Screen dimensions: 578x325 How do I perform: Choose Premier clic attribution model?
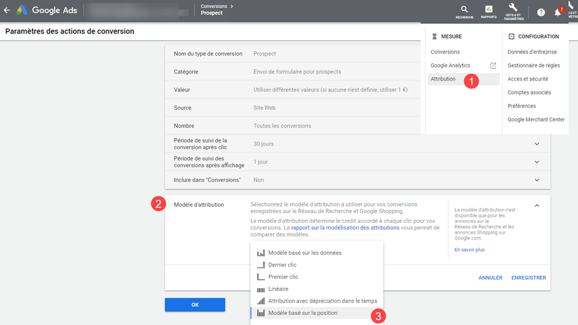click(316, 277)
